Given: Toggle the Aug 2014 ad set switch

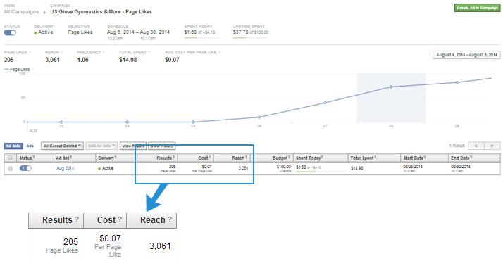Looking at the screenshot, I should [25, 168].
